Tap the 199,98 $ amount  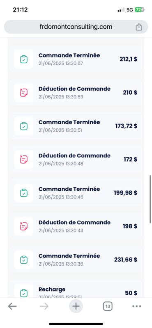point(126,193)
